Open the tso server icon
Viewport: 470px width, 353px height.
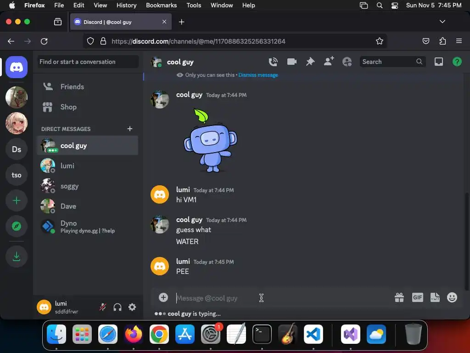coord(17,175)
